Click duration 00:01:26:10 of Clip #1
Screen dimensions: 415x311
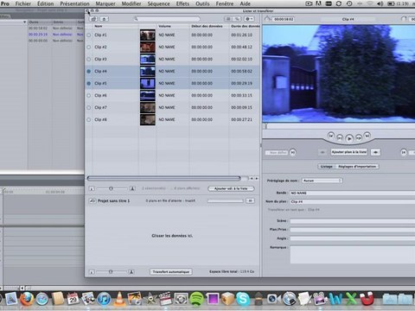[241, 35]
